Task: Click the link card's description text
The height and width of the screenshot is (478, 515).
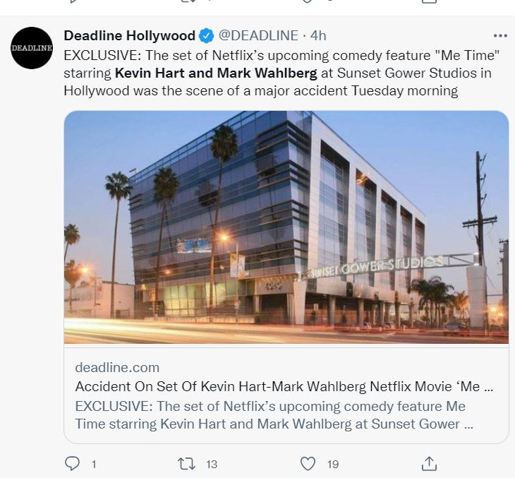Action: click(x=275, y=416)
